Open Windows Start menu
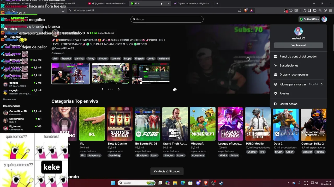The image size is (334, 187). (113, 183)
